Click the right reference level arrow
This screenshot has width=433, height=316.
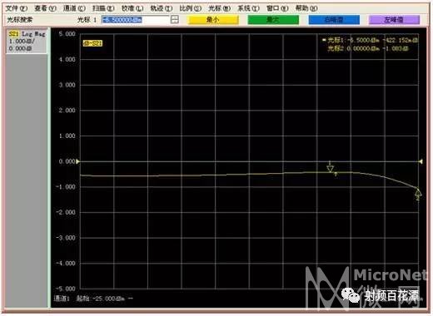point(421,161)
